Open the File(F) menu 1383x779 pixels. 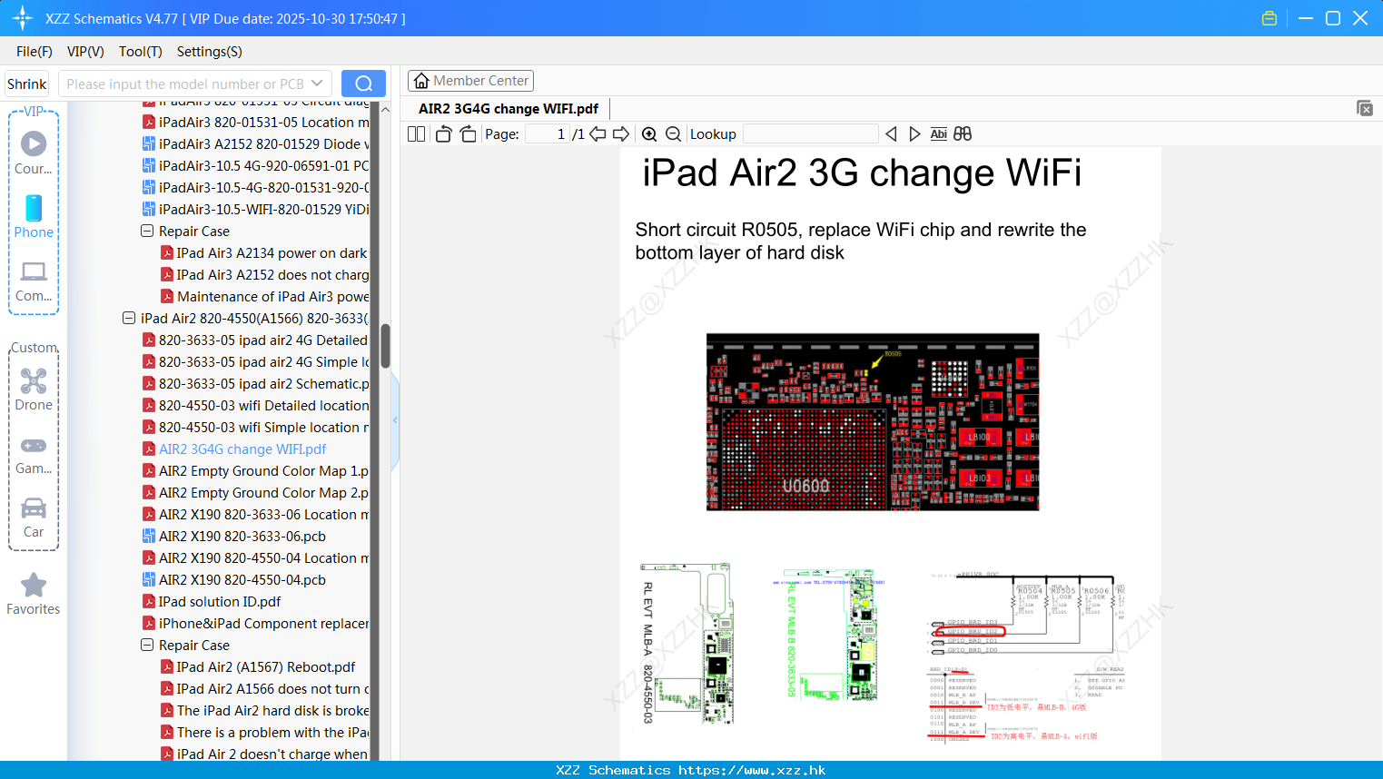point(35,52)
